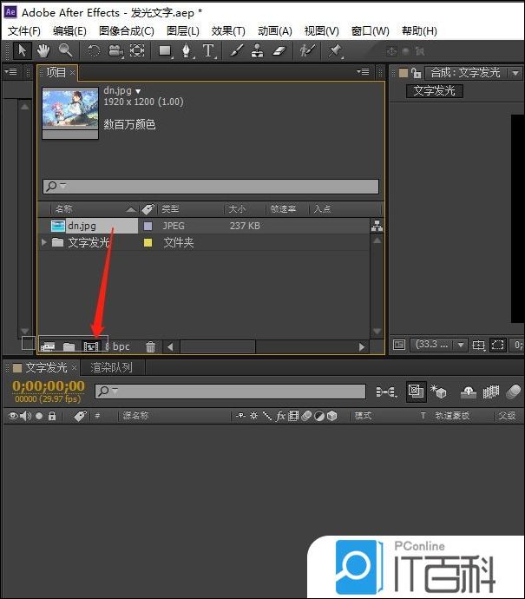Select the Type text tool
The width and height of the screenshot is (525, 599).
point(208,50)
